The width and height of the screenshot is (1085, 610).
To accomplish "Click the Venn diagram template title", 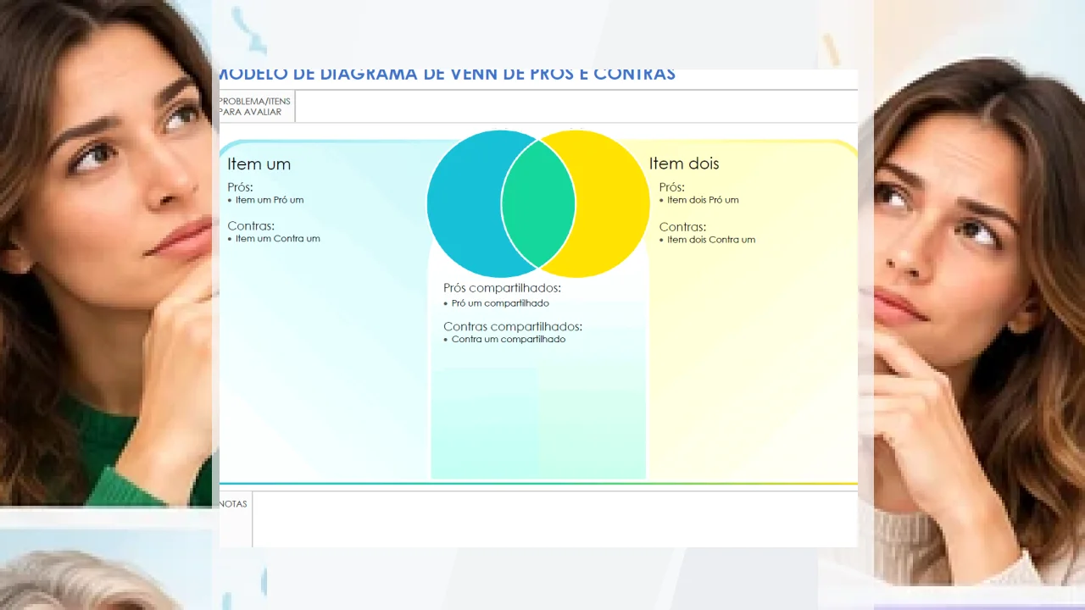I will (448, 75).
